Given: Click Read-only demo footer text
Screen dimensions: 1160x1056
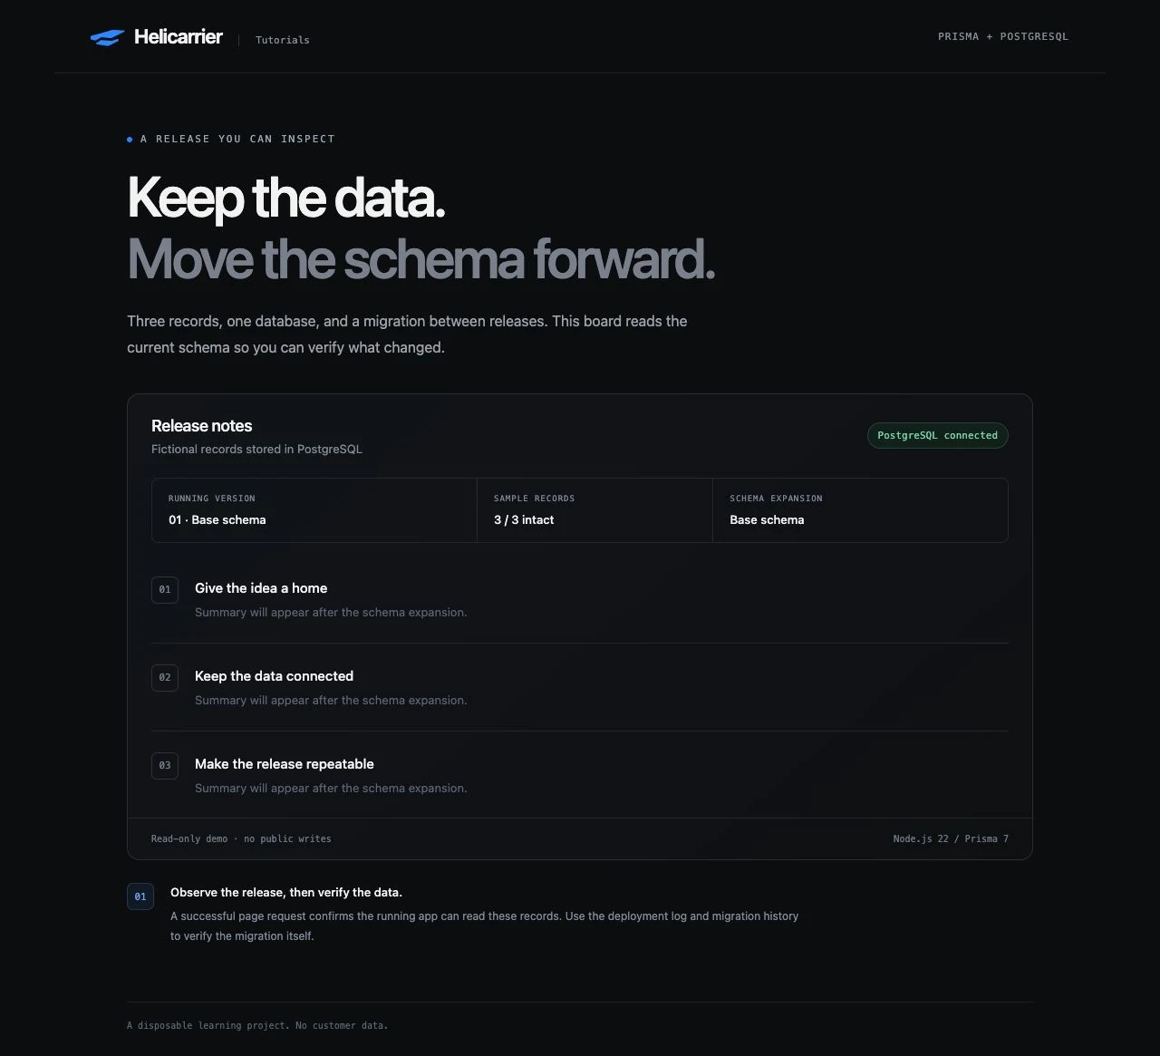Looking at the screenshot, I should pyautogui.click(x=241, y=838).
